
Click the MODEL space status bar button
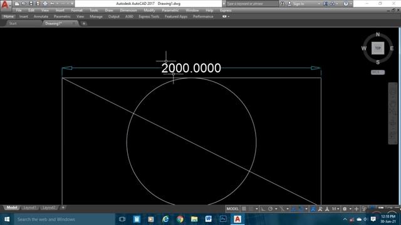point(232,209)
